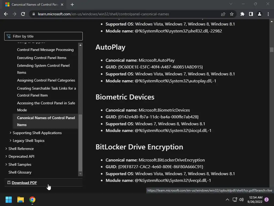Click the Chrome taskbar icon

point(32,200)
